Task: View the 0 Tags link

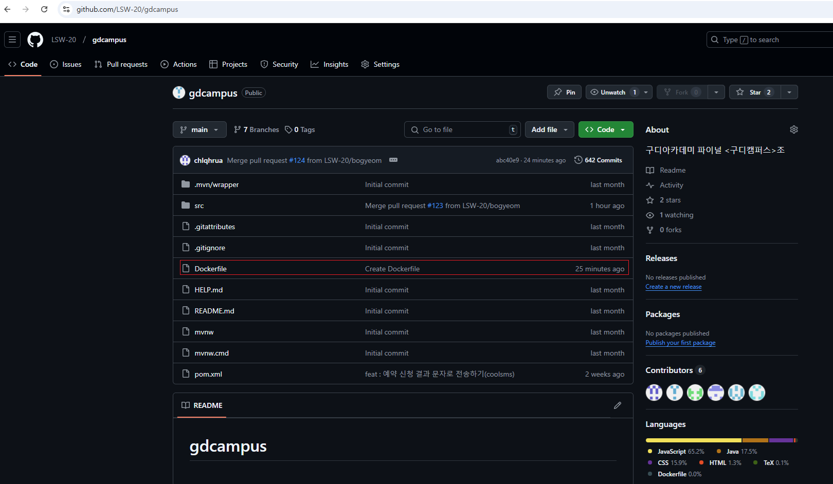Action: 300,129
